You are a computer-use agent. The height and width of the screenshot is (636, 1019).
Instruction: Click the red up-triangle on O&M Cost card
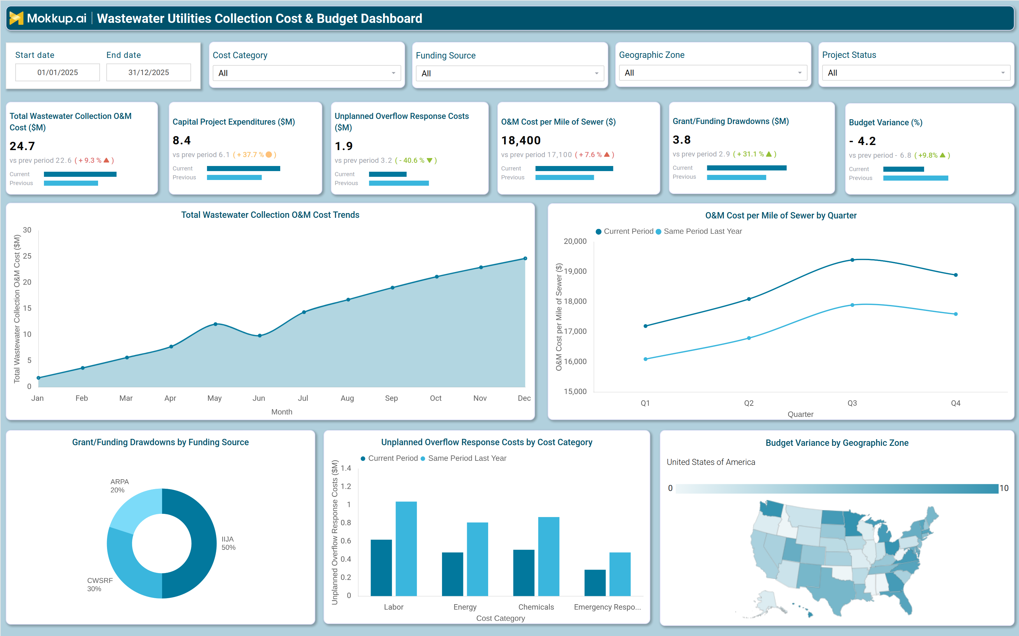pyautogui.click(x=107, y=160)
